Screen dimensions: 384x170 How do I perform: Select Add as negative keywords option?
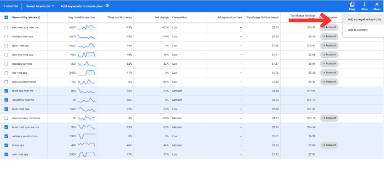pos(364,19)
